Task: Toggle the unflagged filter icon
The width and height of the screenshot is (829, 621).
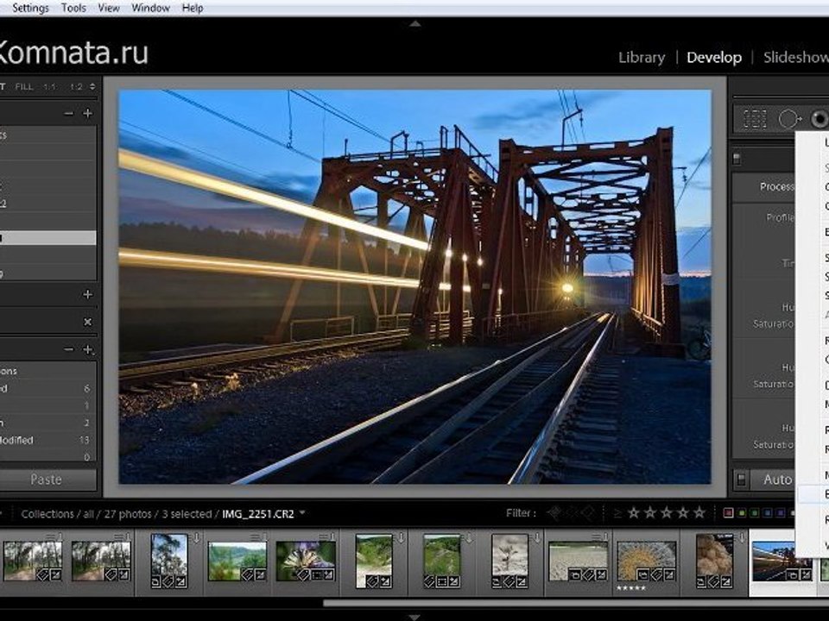Action: (x=572, y=512)
